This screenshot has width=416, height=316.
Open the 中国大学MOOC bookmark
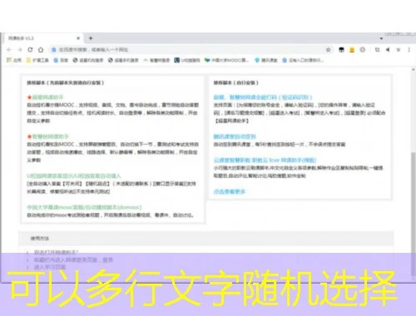[x=226, y=60]
